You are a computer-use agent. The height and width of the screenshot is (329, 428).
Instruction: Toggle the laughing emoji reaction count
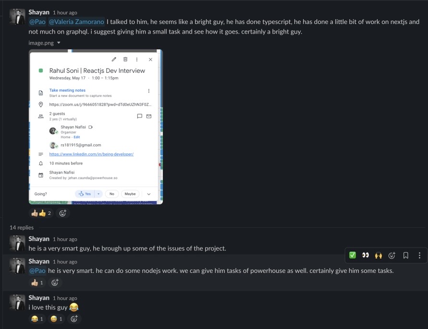pyautogui.click(x=37, y=318)
